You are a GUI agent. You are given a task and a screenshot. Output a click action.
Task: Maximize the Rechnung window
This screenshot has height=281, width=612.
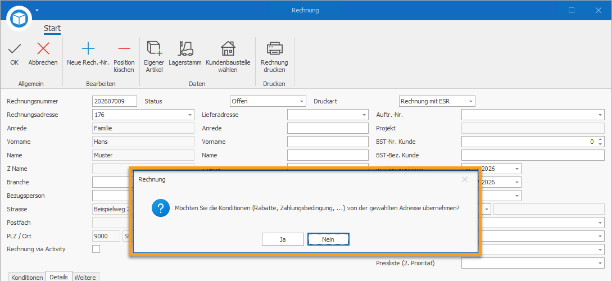coord(572,10)
